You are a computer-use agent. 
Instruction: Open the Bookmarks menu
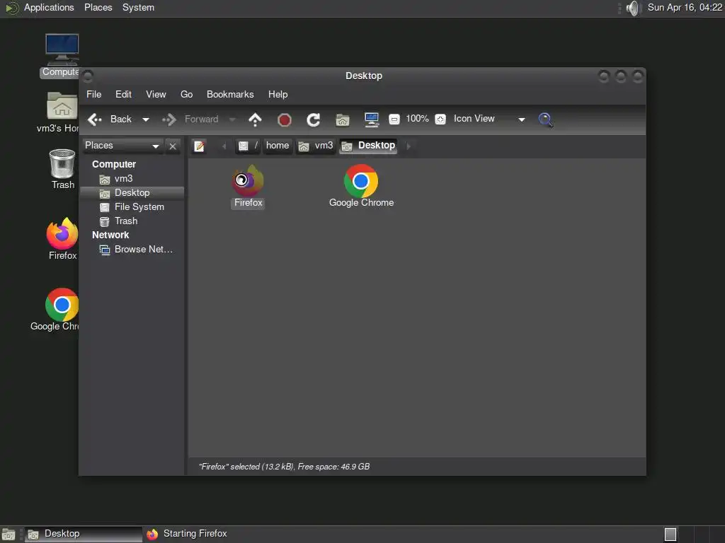pos(230,94)
